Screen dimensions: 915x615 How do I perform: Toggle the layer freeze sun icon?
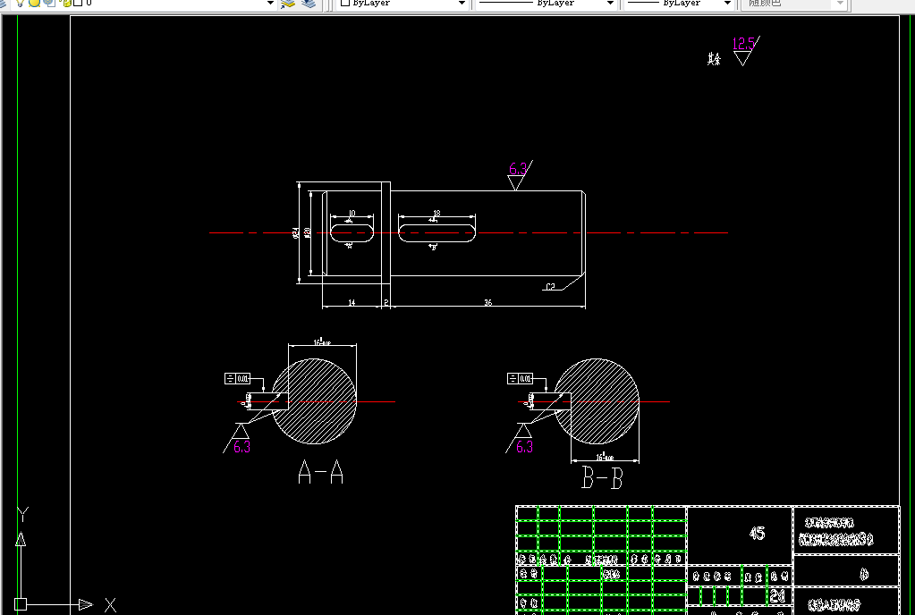34,3
